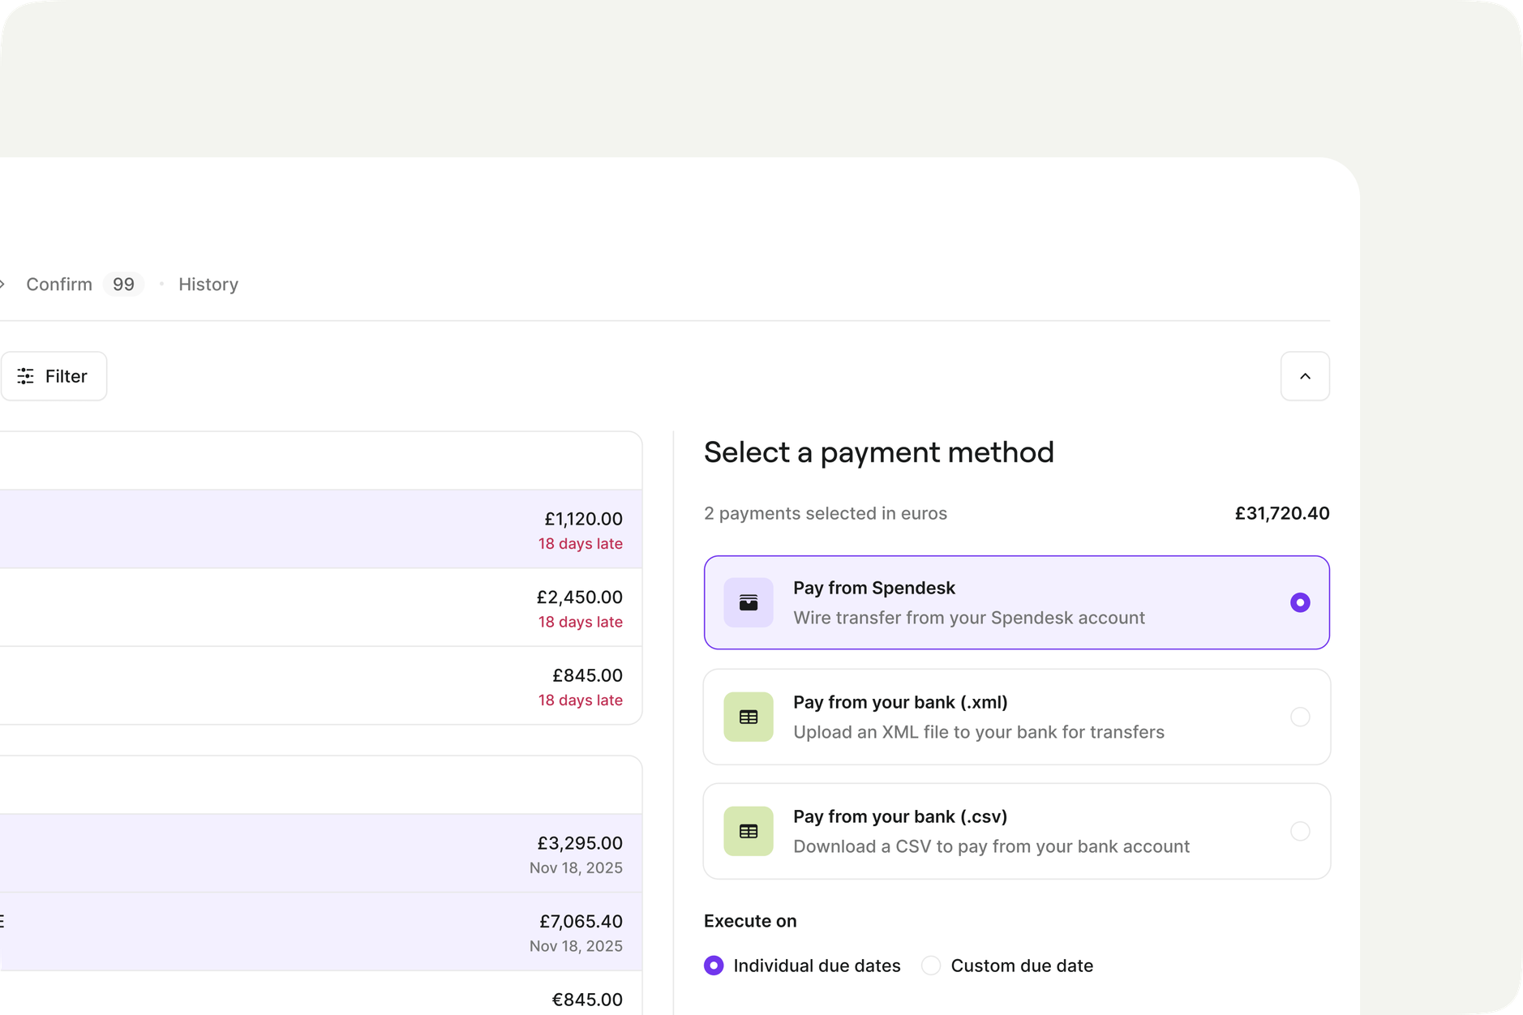
Task: Collapse the panel with the chevron-up button
Action: point(1304,376)
